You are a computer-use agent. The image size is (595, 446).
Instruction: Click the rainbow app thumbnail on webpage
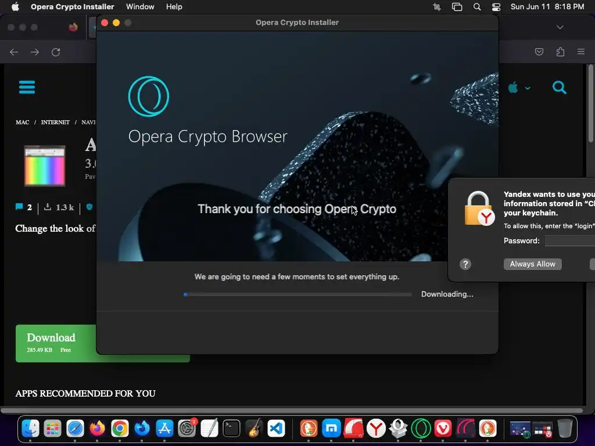point(45,166)
